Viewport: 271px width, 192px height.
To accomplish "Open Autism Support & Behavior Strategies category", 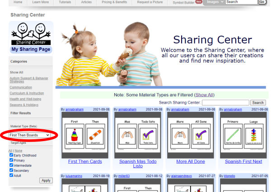I will [x=29, y=80].
